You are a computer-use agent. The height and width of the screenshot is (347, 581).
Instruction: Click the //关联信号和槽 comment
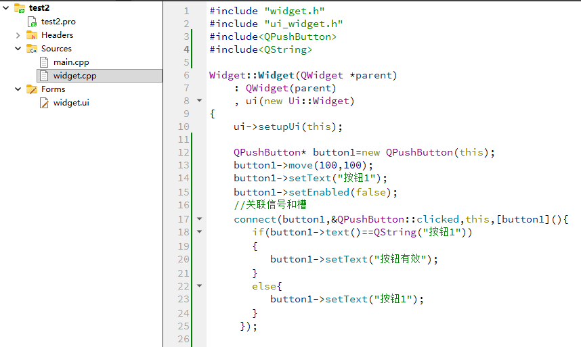click(270, 204)
